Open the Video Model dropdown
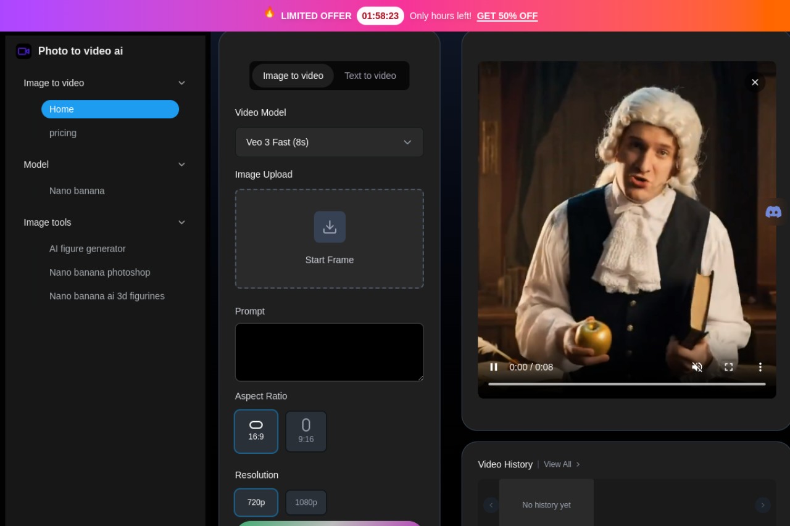790x526 pixels. [x=330, y=142]
